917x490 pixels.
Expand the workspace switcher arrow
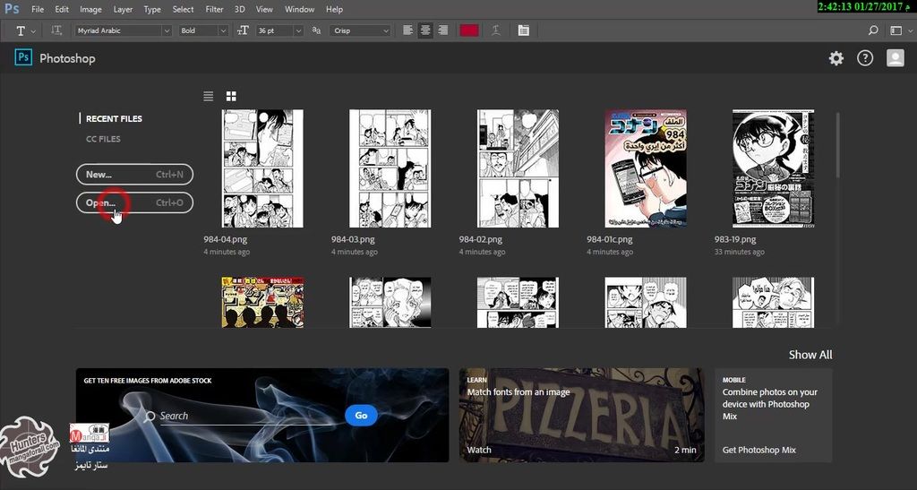(908, 30)
